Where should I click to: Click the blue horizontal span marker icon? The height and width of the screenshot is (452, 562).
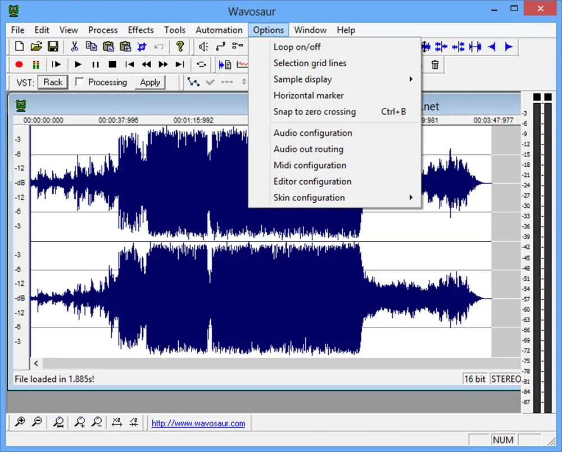click(475, 47)
